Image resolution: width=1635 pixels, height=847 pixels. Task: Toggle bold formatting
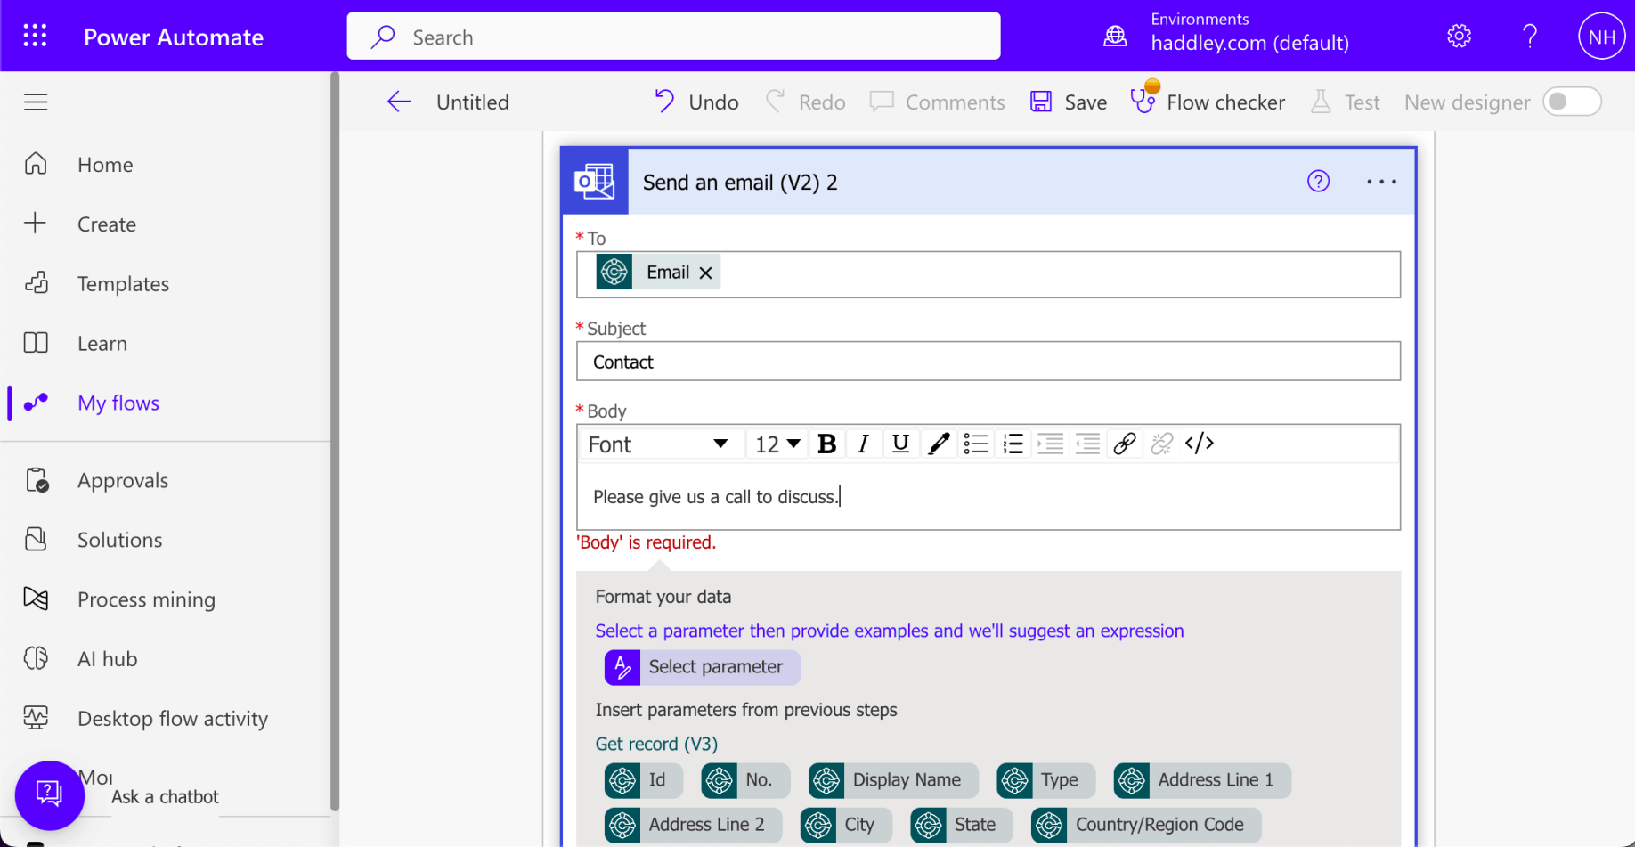click(x=826, y=444)
